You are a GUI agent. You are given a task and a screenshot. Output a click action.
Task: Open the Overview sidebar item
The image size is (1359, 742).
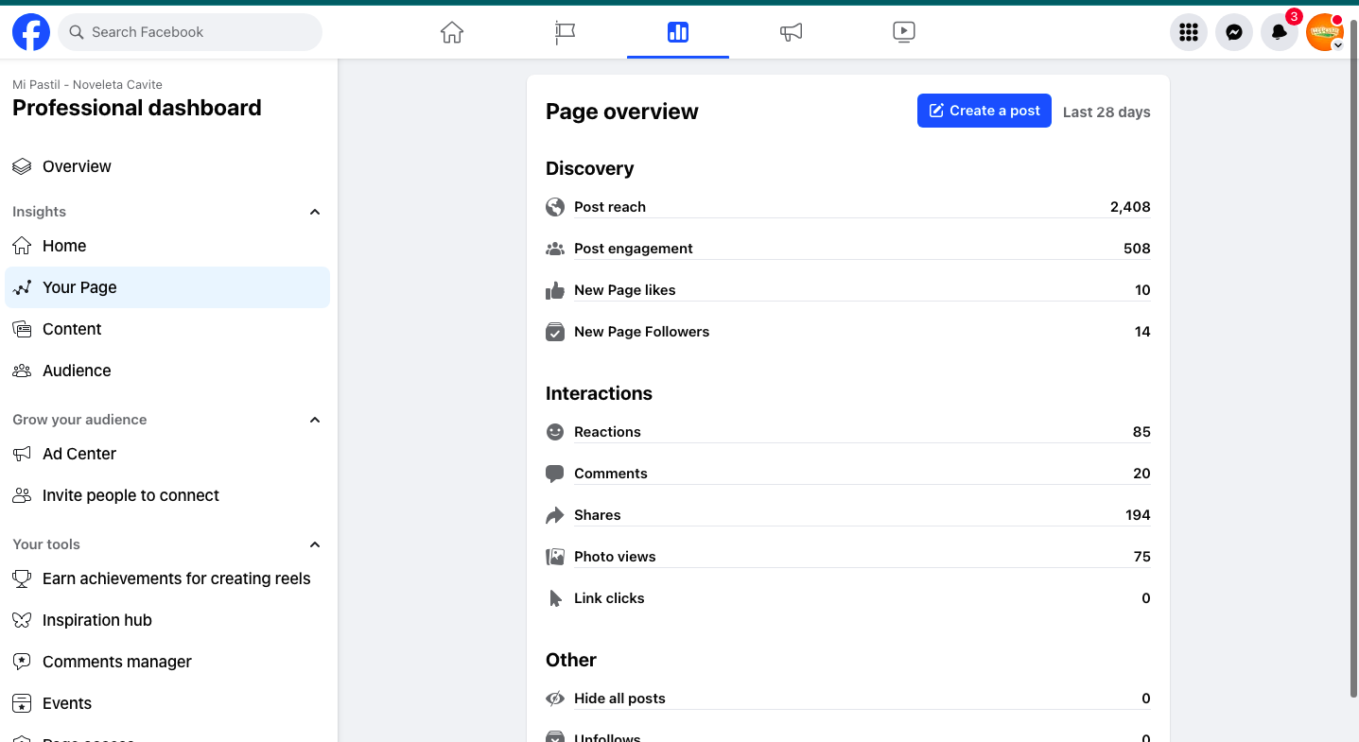pyautogui.click(x=77, y=166)
